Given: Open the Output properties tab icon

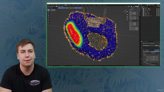Looking at the screenshot, I should 141,47.
